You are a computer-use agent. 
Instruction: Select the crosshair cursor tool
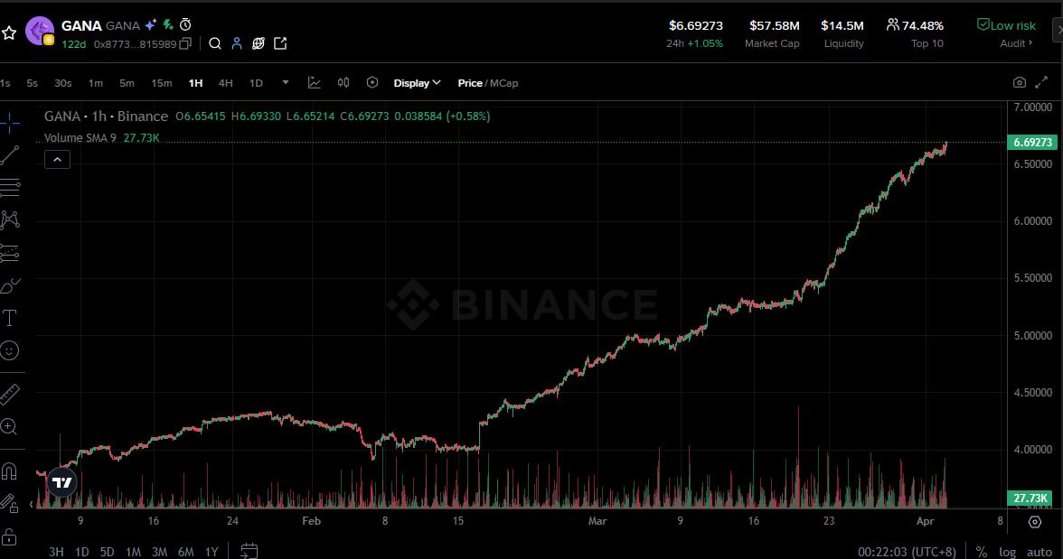pyautogui.click(x=9, y=122)
